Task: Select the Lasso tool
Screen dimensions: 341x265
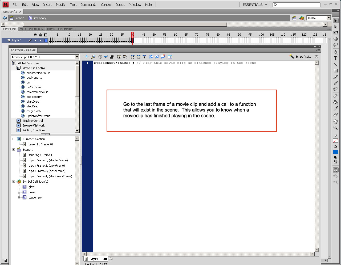Action: pos(335,45)
